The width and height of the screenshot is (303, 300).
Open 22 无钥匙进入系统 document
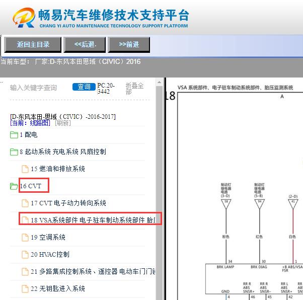click(58, 288)
